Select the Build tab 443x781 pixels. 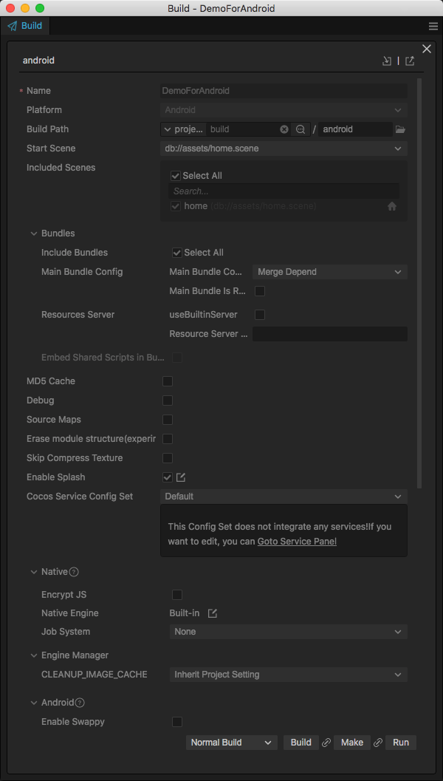tap(25, 26)
